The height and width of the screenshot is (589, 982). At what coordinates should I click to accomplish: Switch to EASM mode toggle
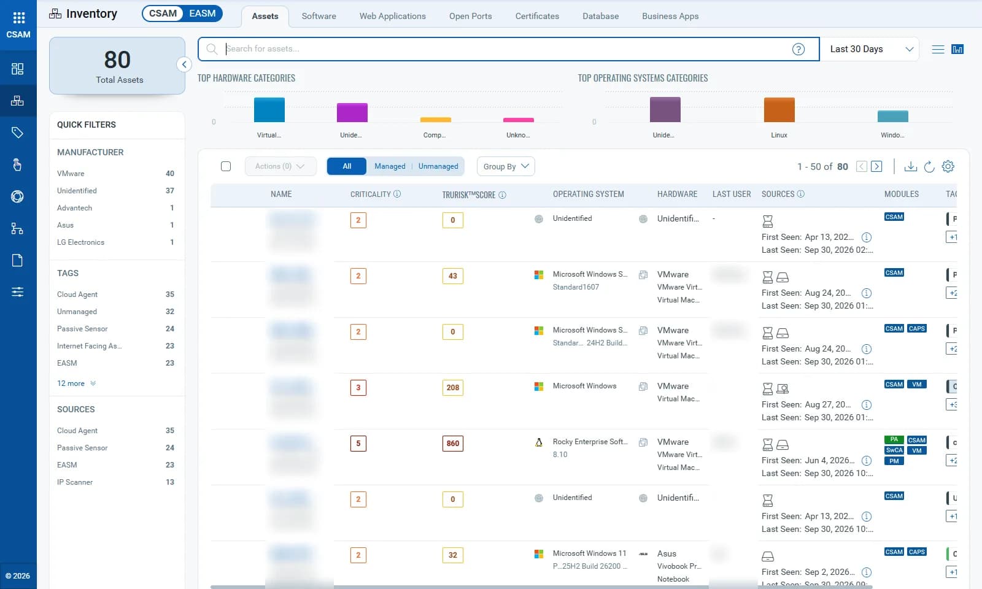click(203, 13)
